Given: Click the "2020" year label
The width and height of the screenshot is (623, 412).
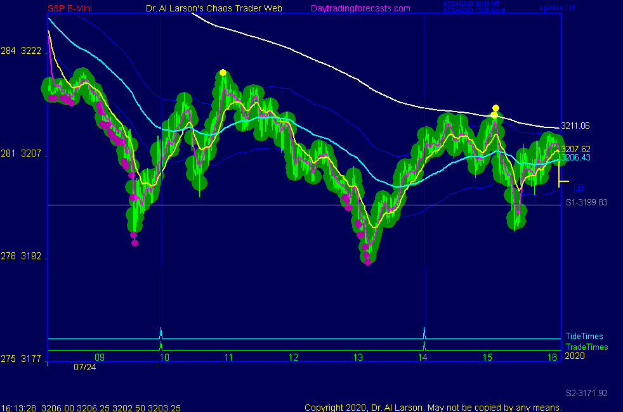Looking at the screenshot, I should pyautogui.click(x=575, y=356).
